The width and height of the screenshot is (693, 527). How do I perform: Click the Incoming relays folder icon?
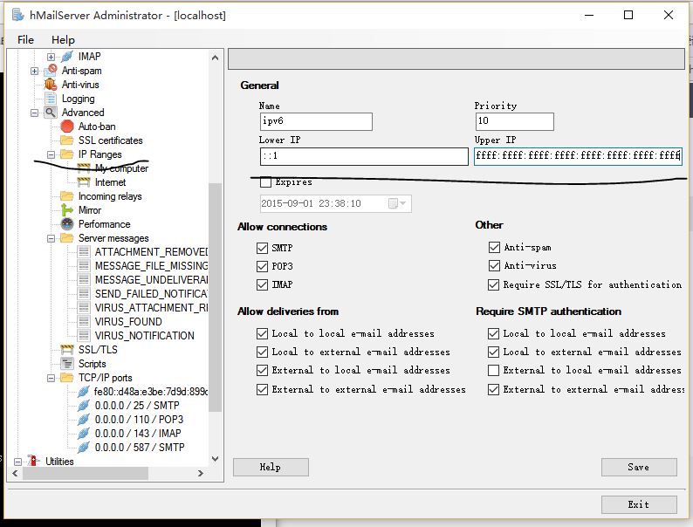(x=67, y=196)
